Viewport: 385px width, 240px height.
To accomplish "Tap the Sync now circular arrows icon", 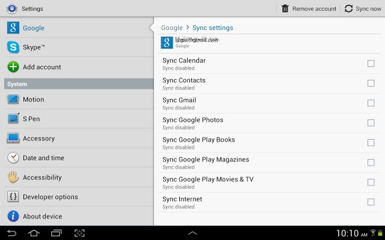I will click(349, 8).
